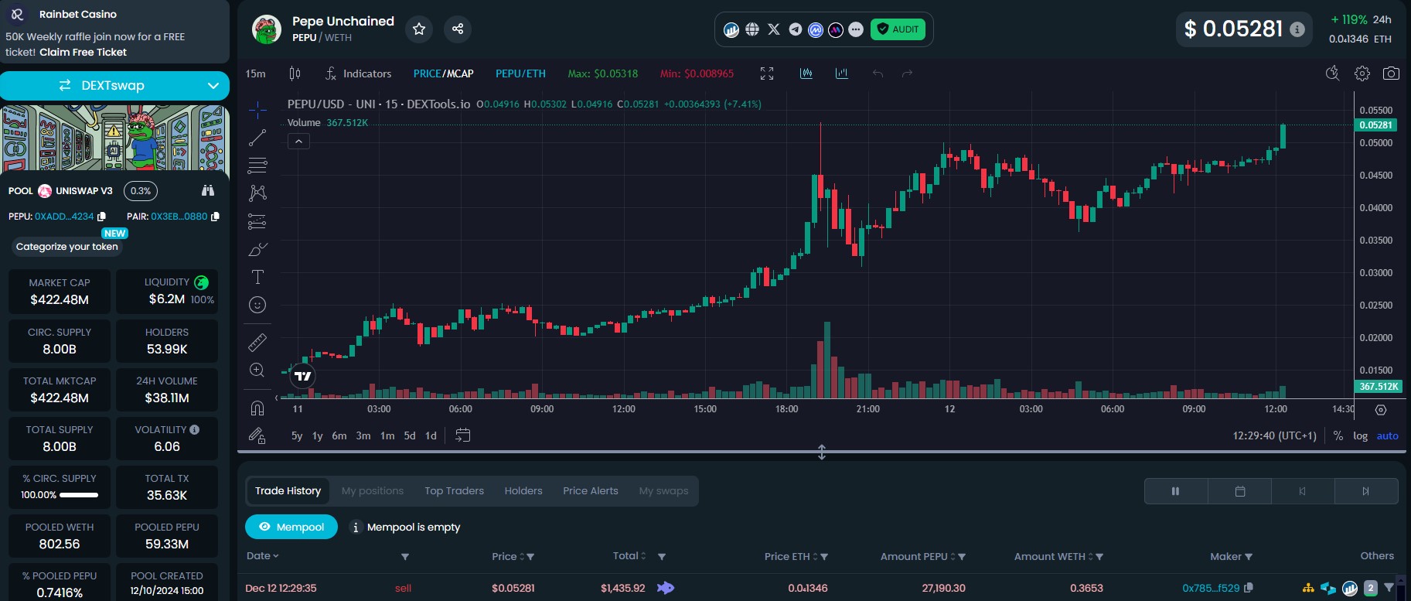1411x601 pixels.
Task: Open chart settings gear
Action: click(1362, 73)
